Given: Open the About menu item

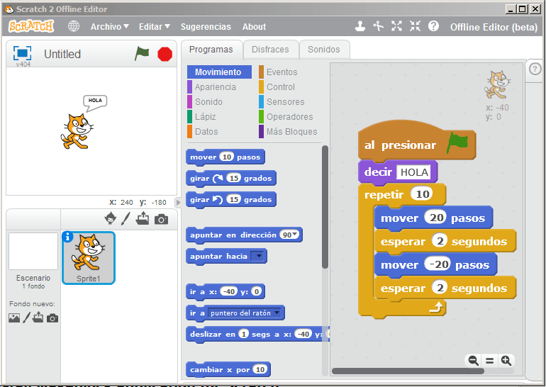Looking at the screenshot, I should (x=254, y=26).
